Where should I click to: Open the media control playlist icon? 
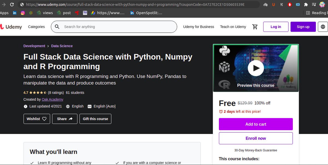[314, 5]
